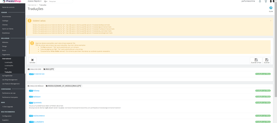Click leofeature missing translations badge
Viewport: 277px width, 123px height.
[x=263, y=97]
